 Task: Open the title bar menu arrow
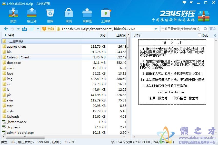coord(191,2)
